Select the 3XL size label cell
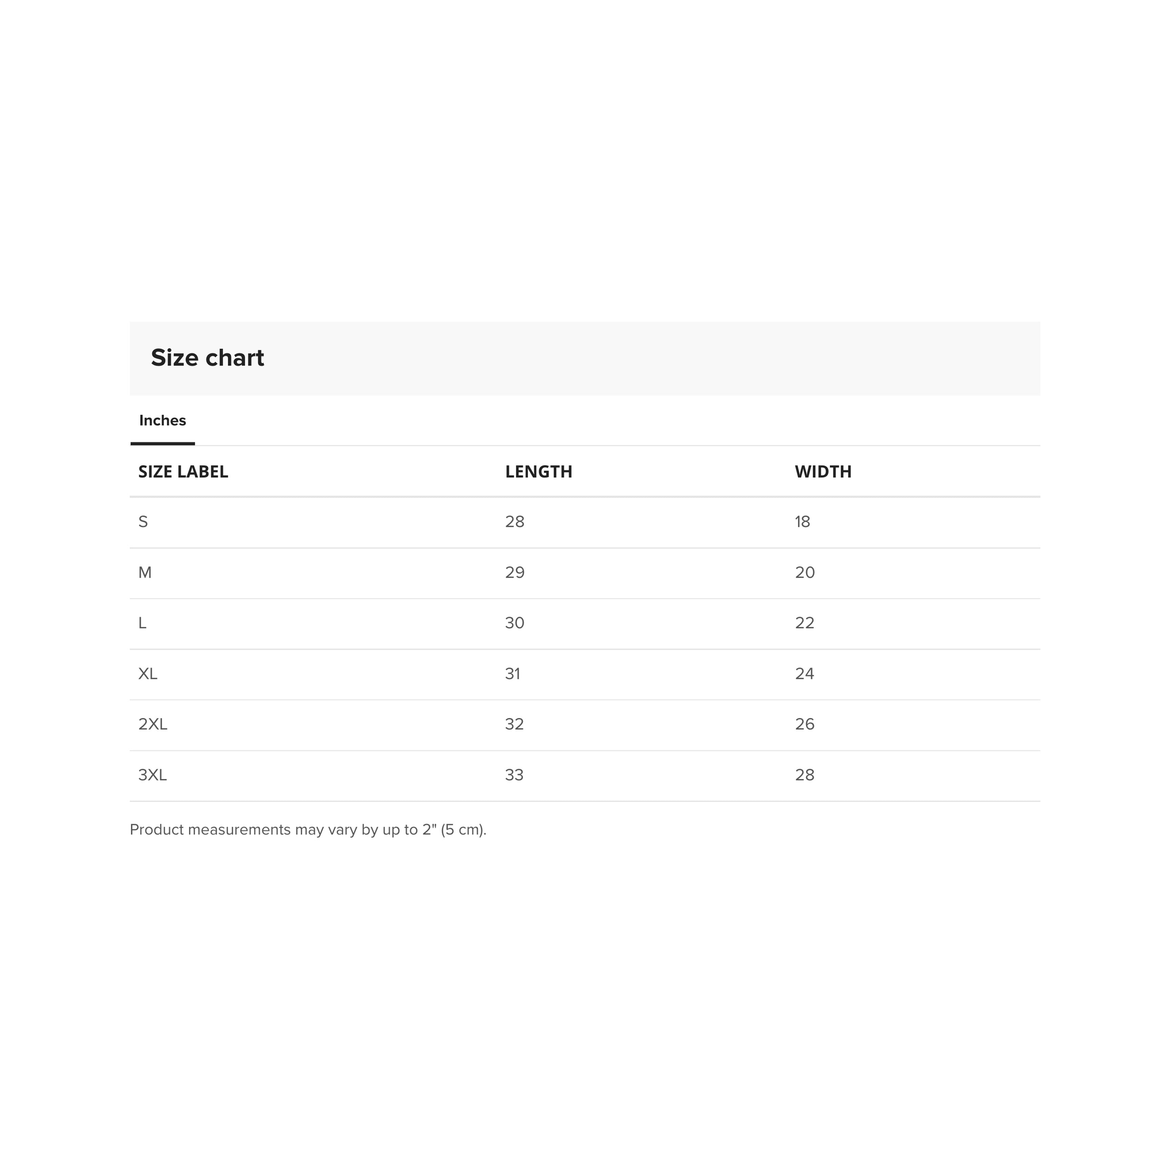This screenshot has height=1171, width=1171. 152,775
